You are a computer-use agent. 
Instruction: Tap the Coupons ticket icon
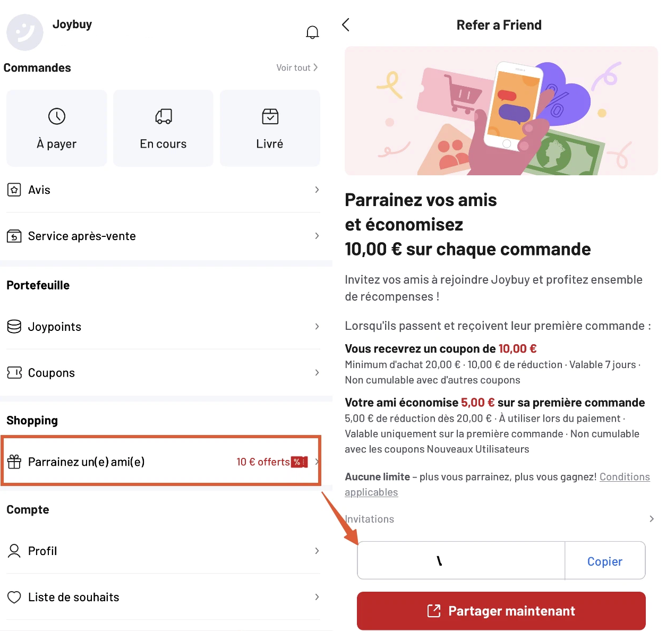pos(14,373)
